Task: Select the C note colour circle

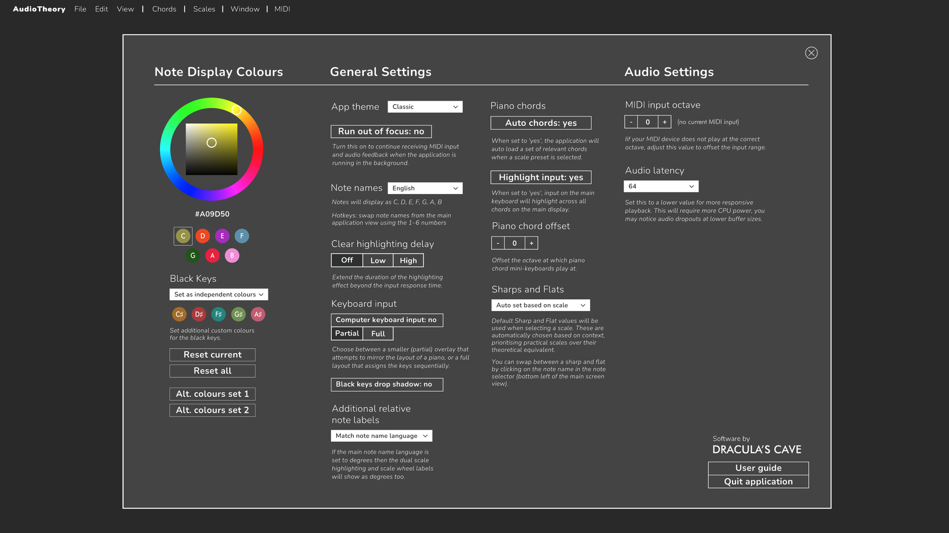Action: (183, 236)
